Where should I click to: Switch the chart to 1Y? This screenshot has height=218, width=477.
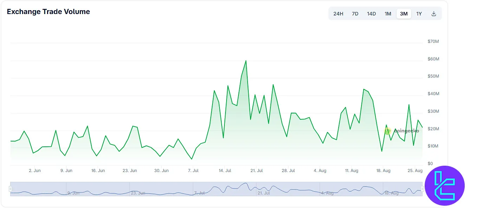pos(419,14)
